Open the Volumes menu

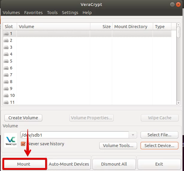[11, 13]
